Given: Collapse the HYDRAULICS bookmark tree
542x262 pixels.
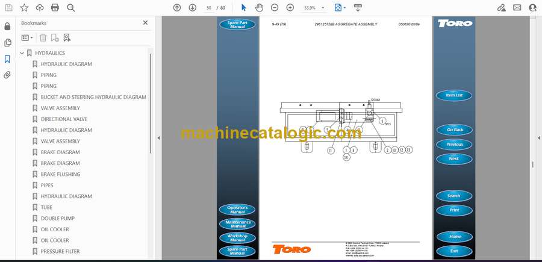Looking at the screenshot, I should click(x=22, y=53).
